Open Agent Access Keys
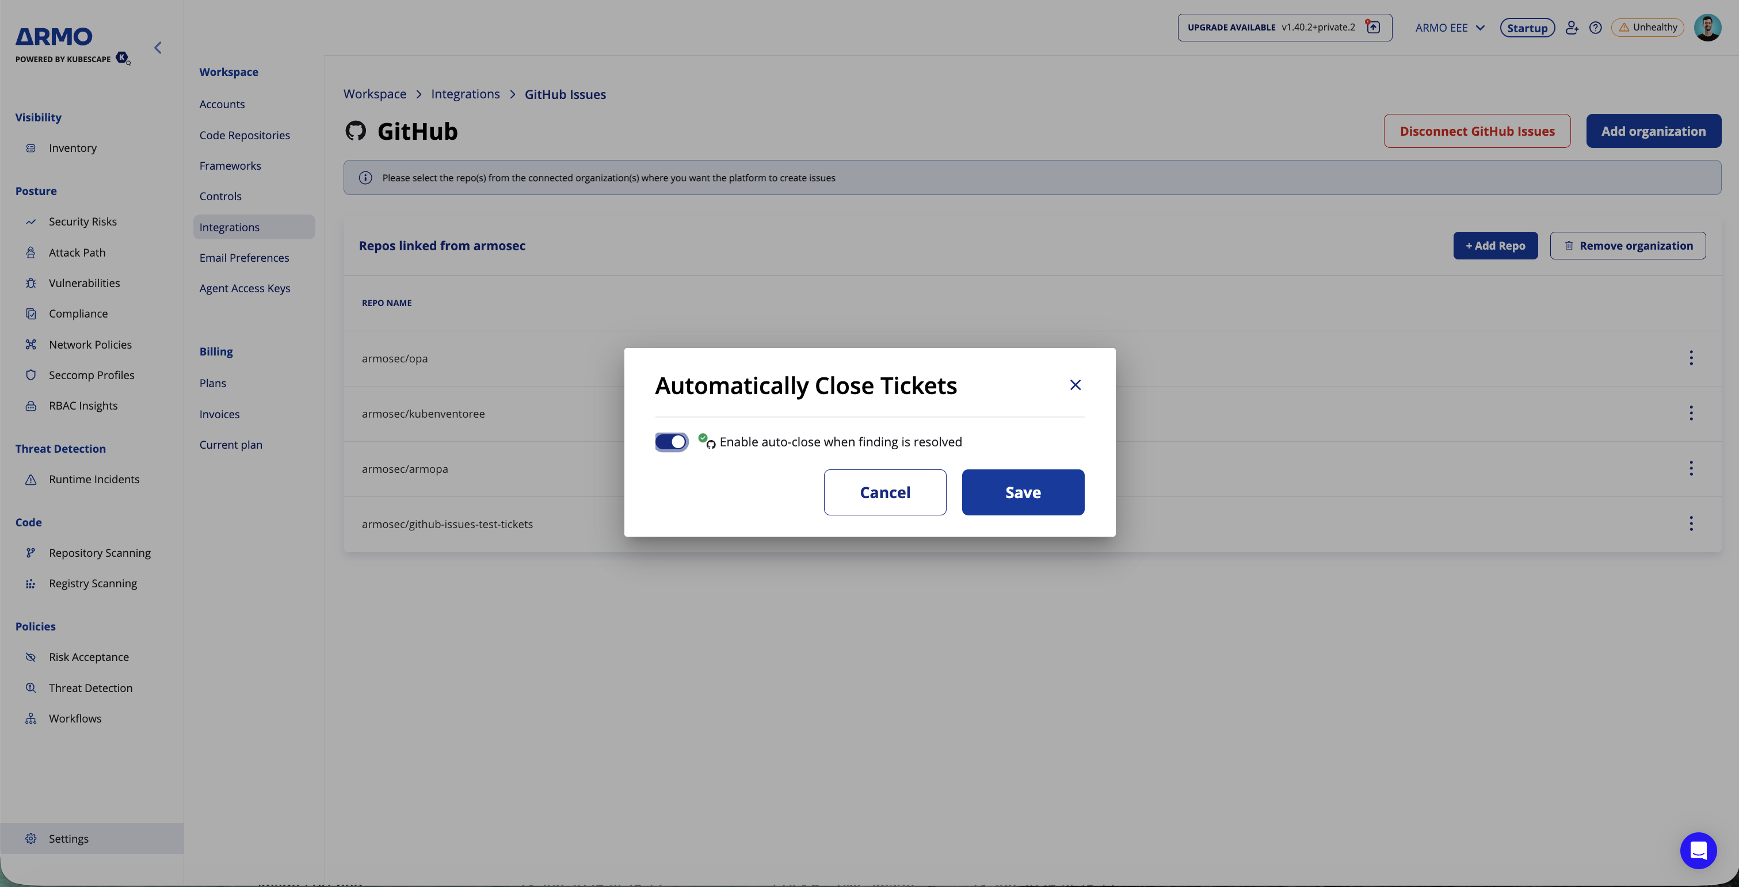The width and height of the screenshot is (1739, 887). (x=245, y=288)
